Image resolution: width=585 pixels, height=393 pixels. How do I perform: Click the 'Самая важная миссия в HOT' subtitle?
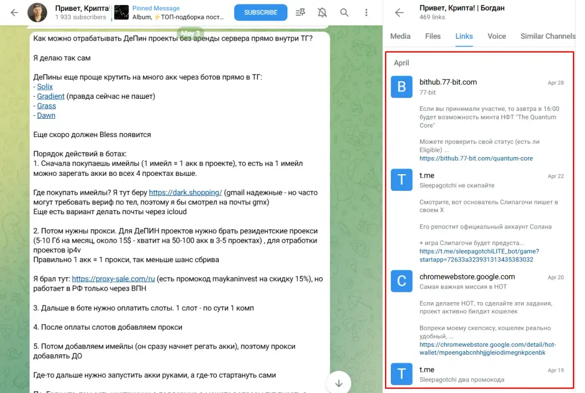click(x=463, y=287)
